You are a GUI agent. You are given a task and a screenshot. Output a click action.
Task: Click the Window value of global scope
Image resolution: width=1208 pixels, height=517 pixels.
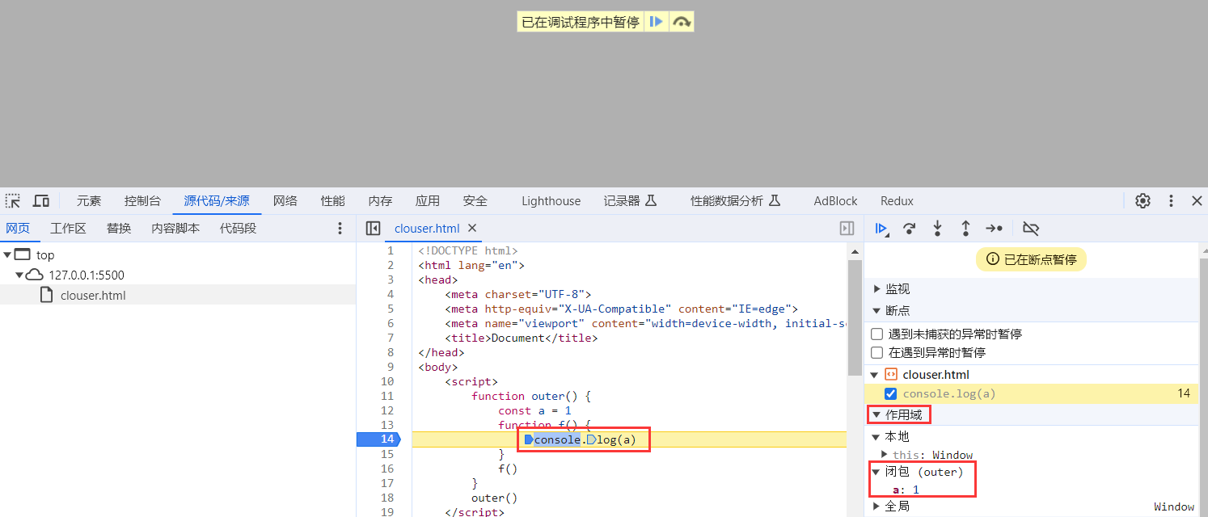click(x=1173, y=506)
